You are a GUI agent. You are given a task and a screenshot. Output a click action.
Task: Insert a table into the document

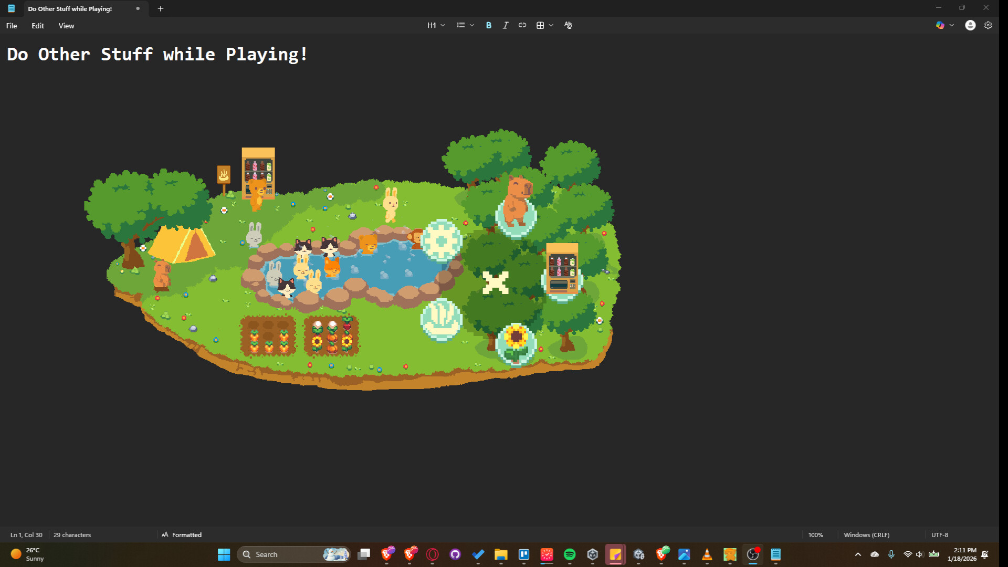541,25
